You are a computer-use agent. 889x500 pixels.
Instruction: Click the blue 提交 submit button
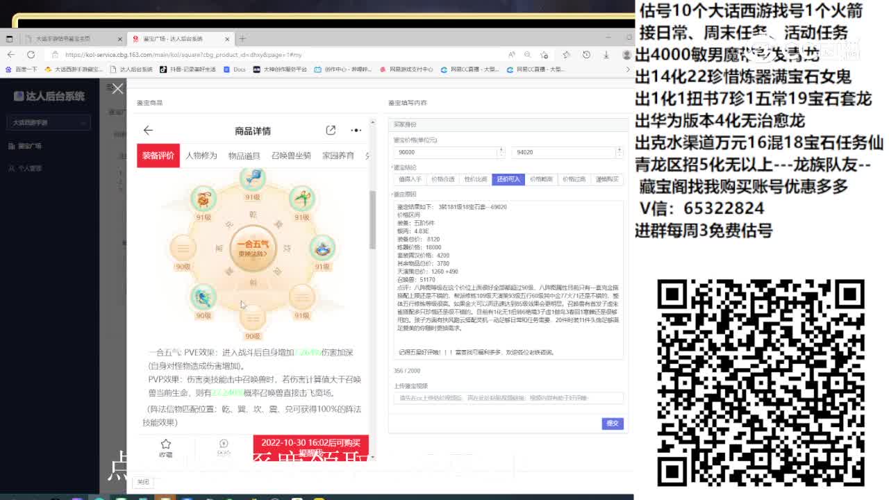613,423
